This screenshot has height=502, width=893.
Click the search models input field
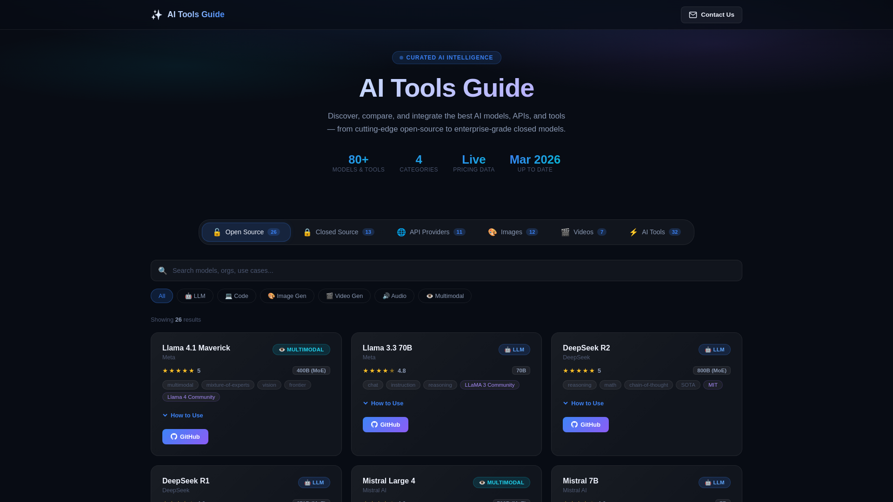point(446,271)
